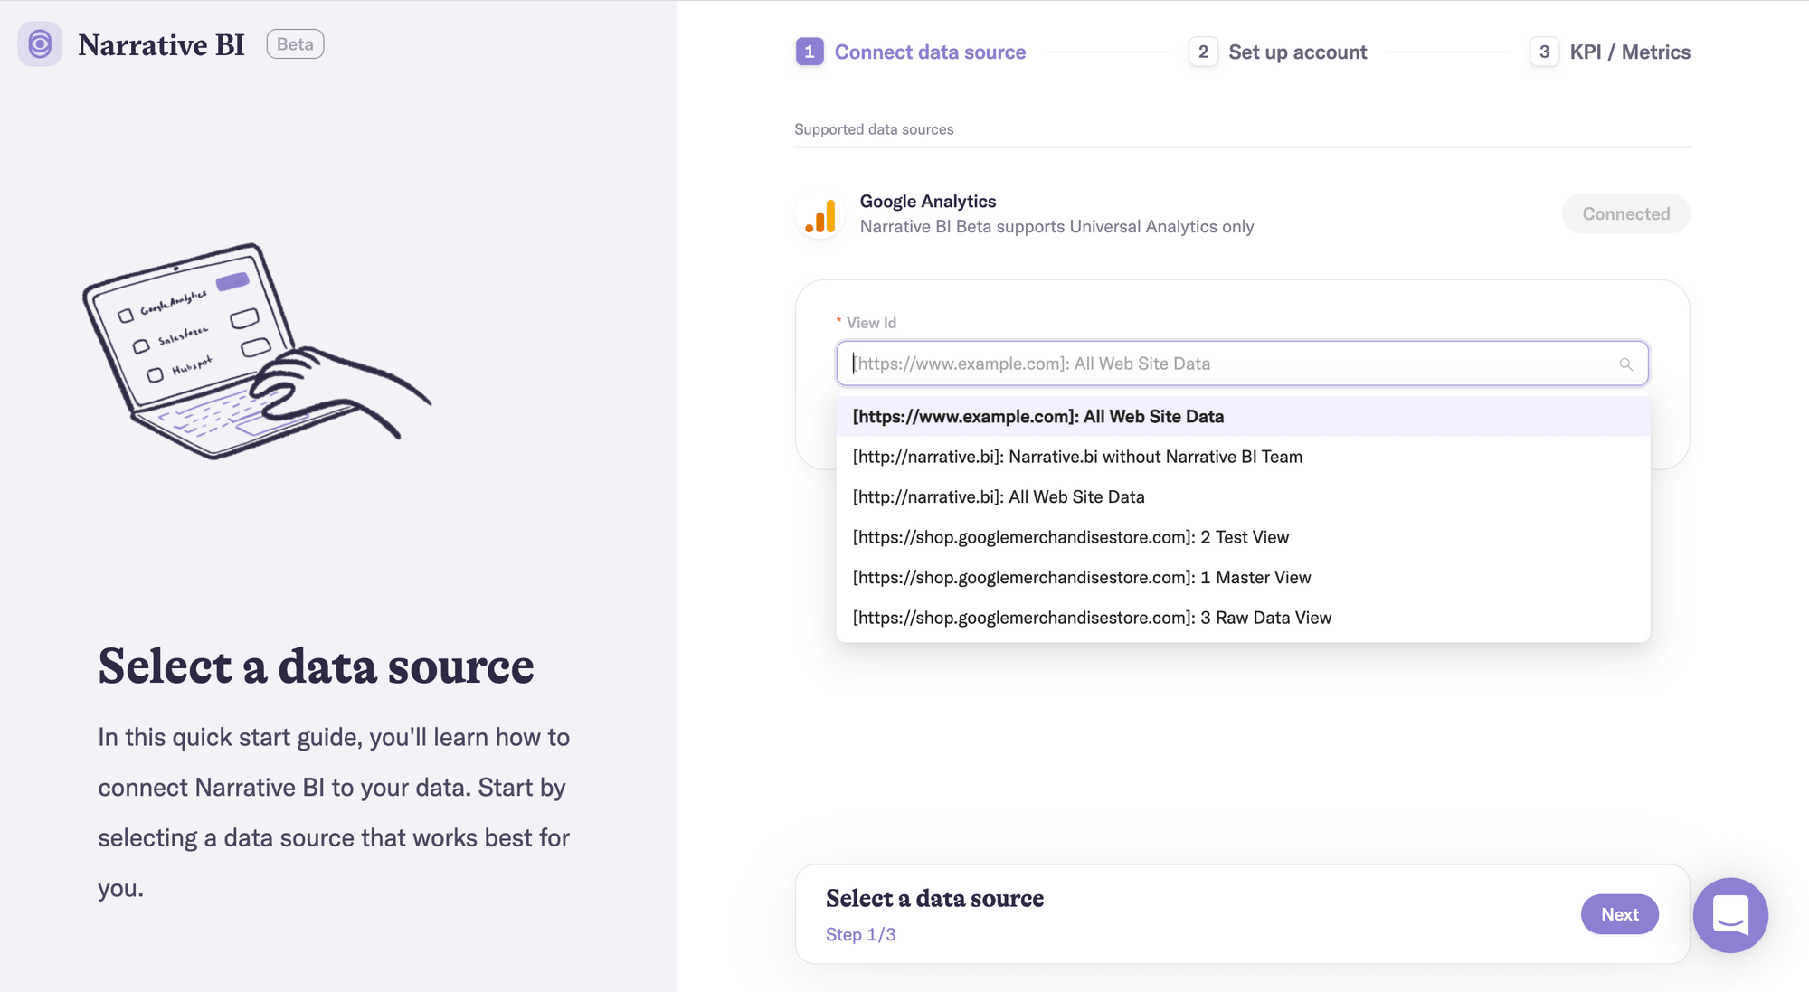Go to Set up account step
The width and height of the screenshot is (1809, 992).
click(x=1297, y=52)
